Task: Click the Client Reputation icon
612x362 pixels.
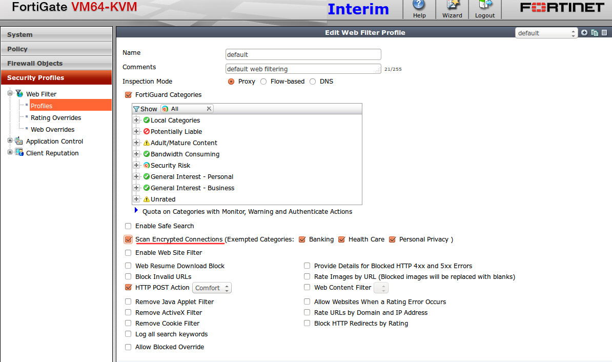Action: [x=19, y=153]
